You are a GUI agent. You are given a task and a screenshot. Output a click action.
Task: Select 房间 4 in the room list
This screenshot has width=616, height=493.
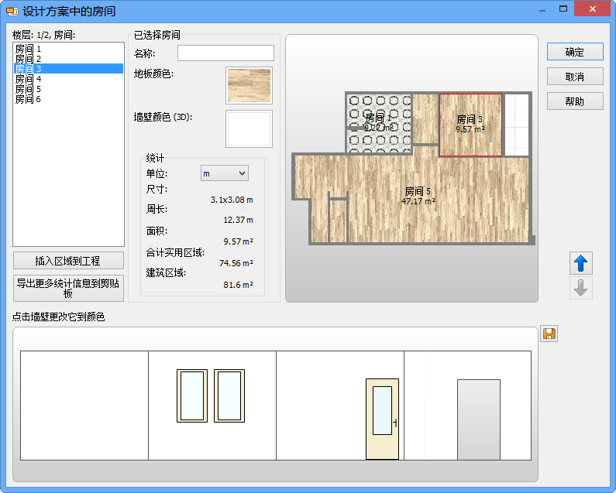[68, 79]
